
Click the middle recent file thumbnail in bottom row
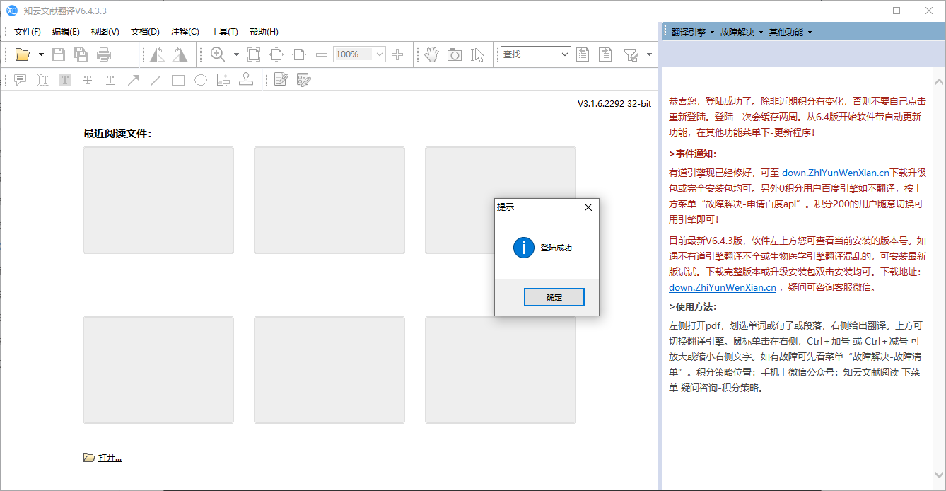(x=329, y=370)
